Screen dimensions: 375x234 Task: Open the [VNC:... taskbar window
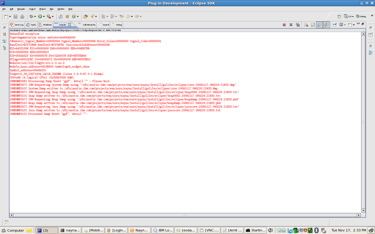pyautogui.click(x=209, y=230)
